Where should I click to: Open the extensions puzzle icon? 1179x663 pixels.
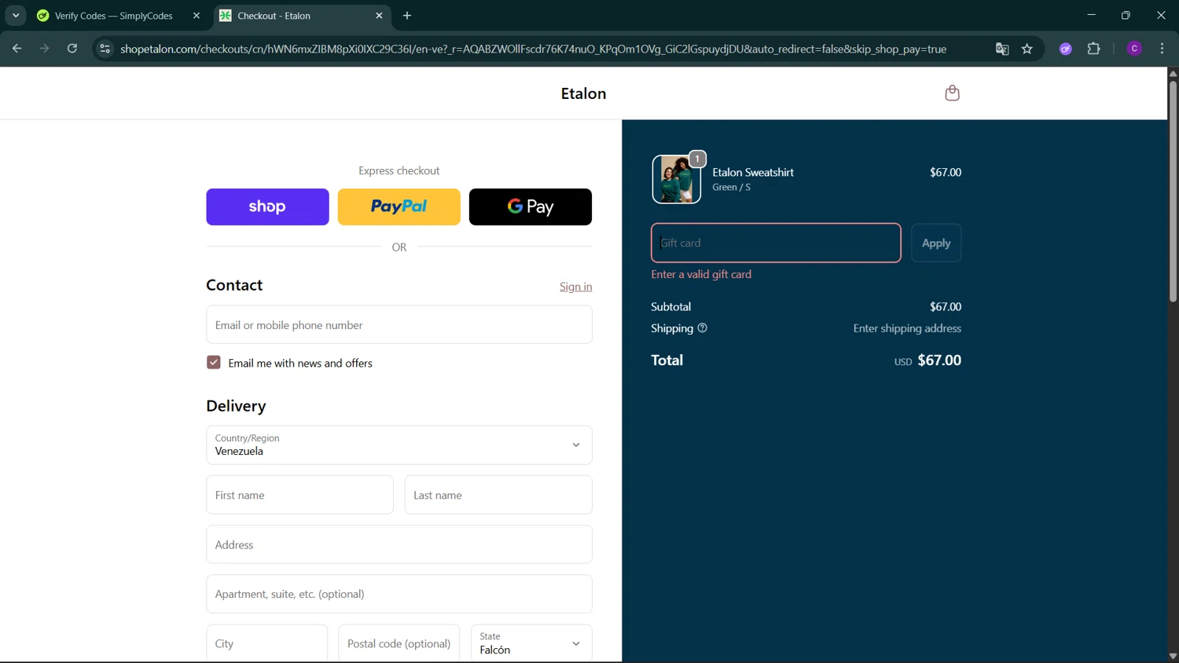(1093, 49)
